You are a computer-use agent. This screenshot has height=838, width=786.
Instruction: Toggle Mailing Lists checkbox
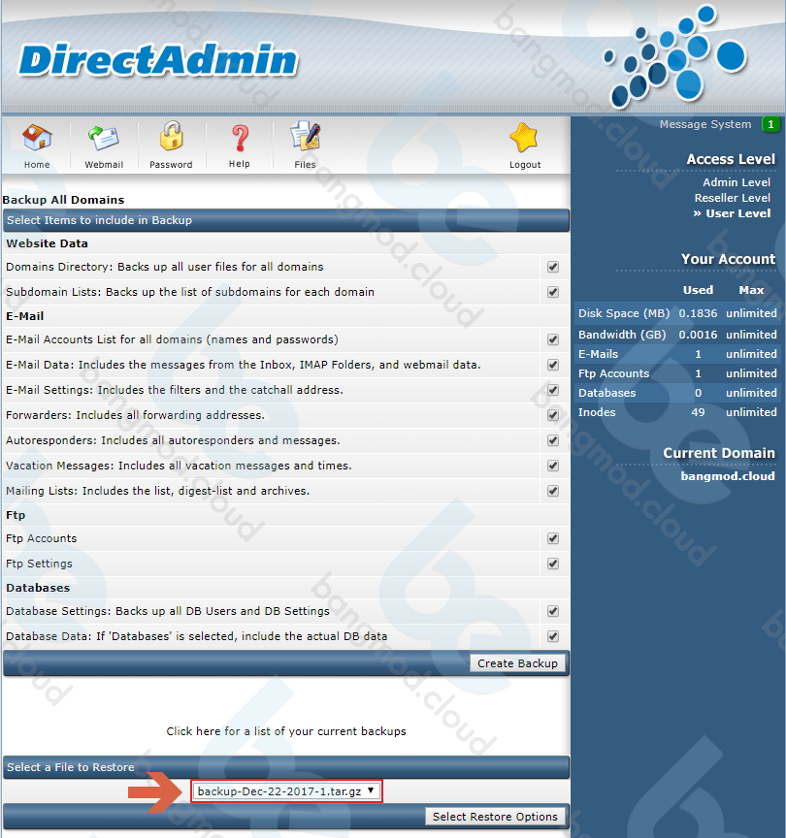[x=553, y=491]
